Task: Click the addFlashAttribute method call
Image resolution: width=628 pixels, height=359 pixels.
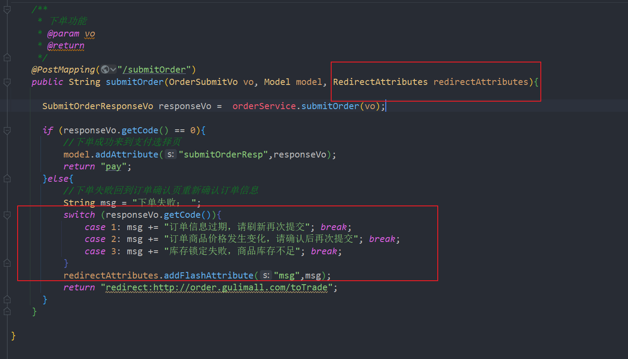Action: click(x=209, y=275)
